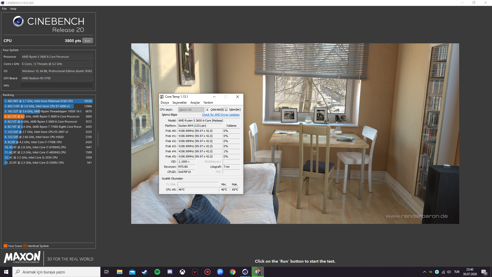Click the Info input field
This screenshot has height=277, width=492.
(57, 85)
